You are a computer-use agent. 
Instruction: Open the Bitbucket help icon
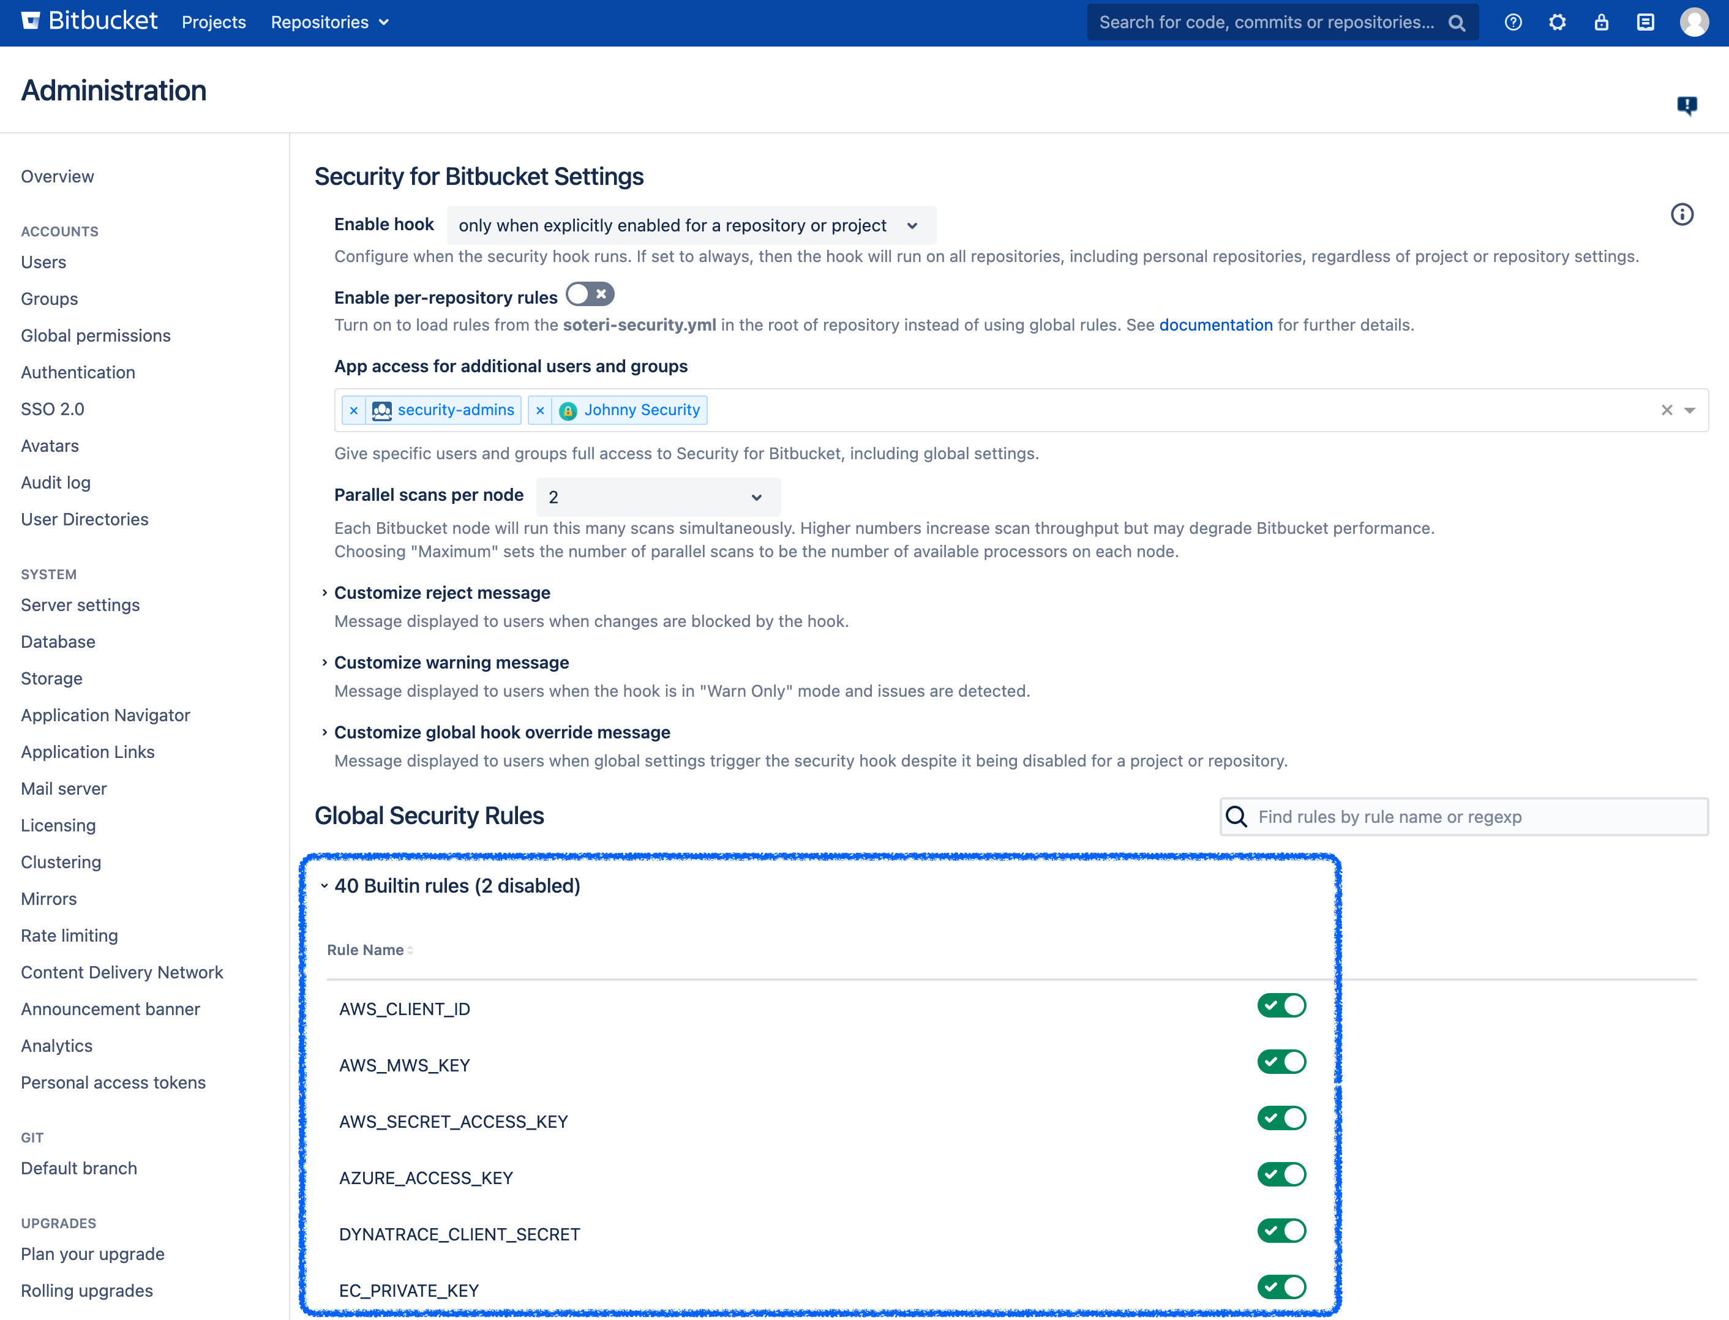point(1513,22)
